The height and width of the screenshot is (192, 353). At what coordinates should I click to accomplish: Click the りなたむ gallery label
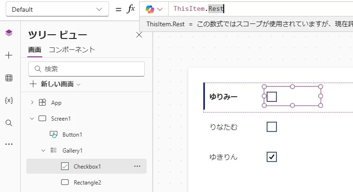pos(224,127)
